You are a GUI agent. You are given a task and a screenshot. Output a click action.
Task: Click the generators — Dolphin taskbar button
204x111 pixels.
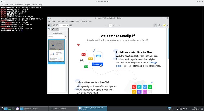pyautogui.click(x=34, y=109)
